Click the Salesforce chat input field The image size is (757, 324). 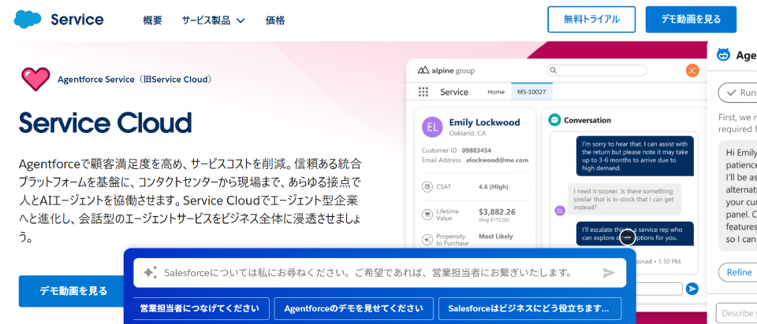click(379, 273)
